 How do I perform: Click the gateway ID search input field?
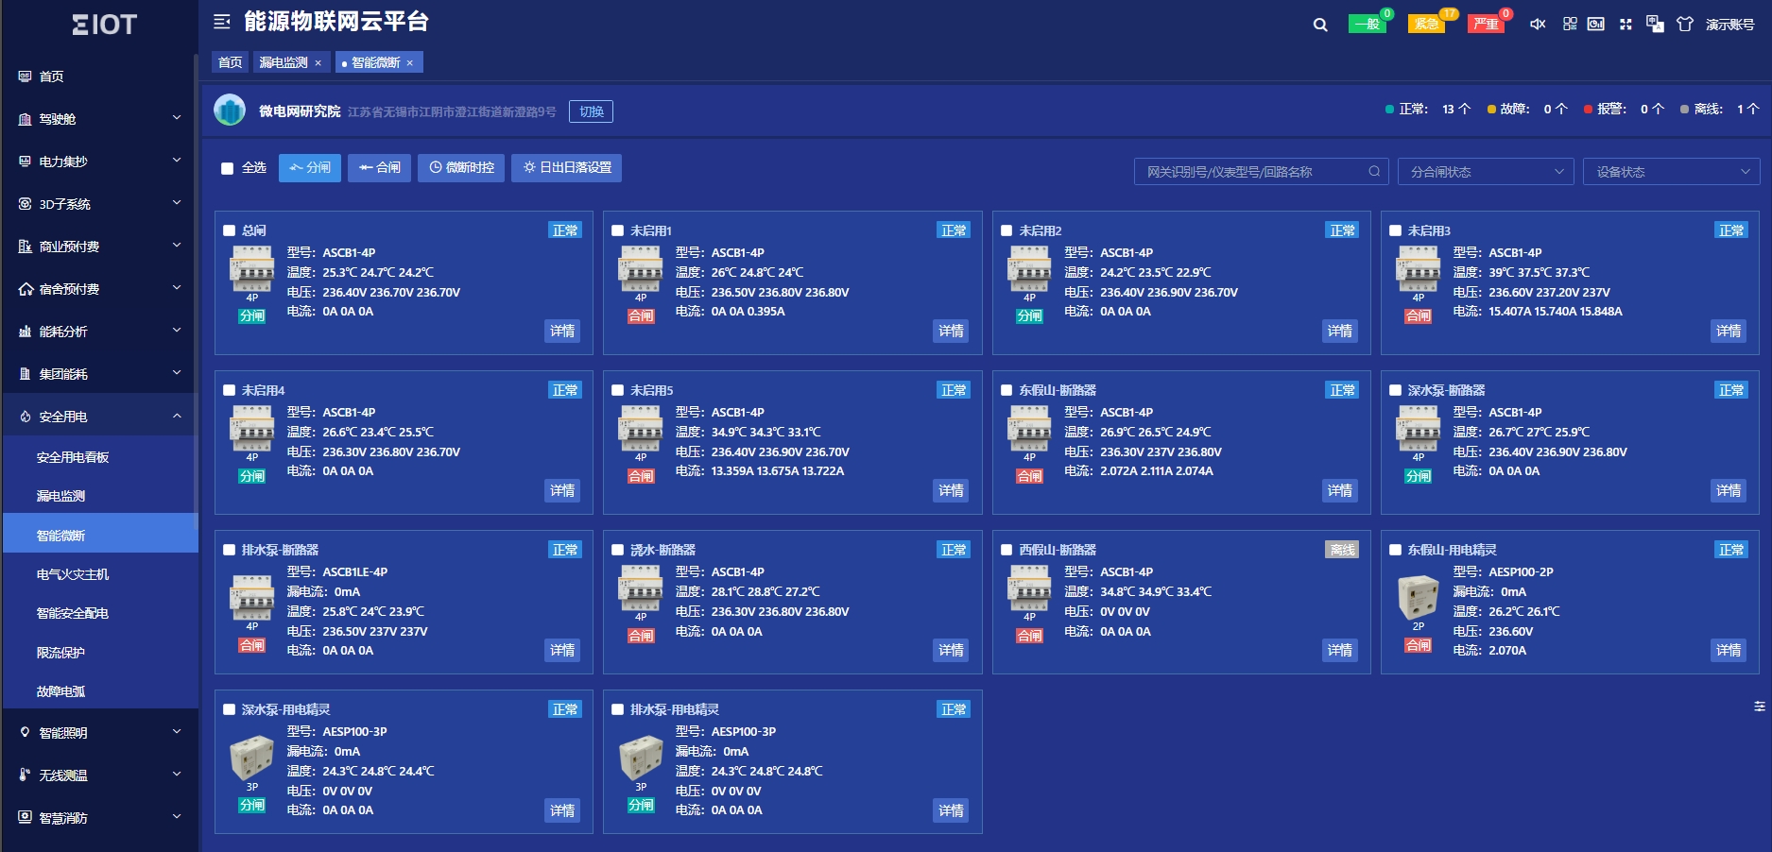tap(1252, 172)
